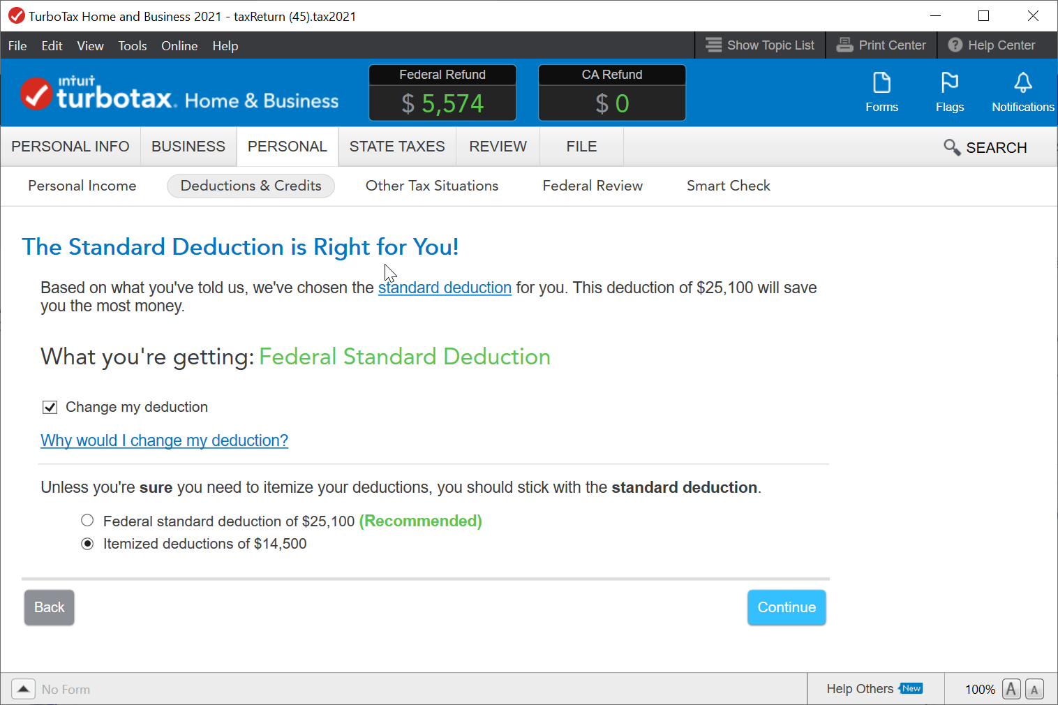Click the TurboTax checkmark logo
1058x705 pixels.
[x=36, y=94]
